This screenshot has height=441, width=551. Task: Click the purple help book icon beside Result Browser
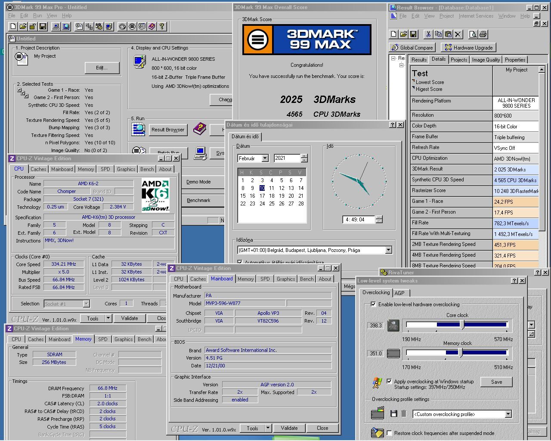(x=199, y=129)
